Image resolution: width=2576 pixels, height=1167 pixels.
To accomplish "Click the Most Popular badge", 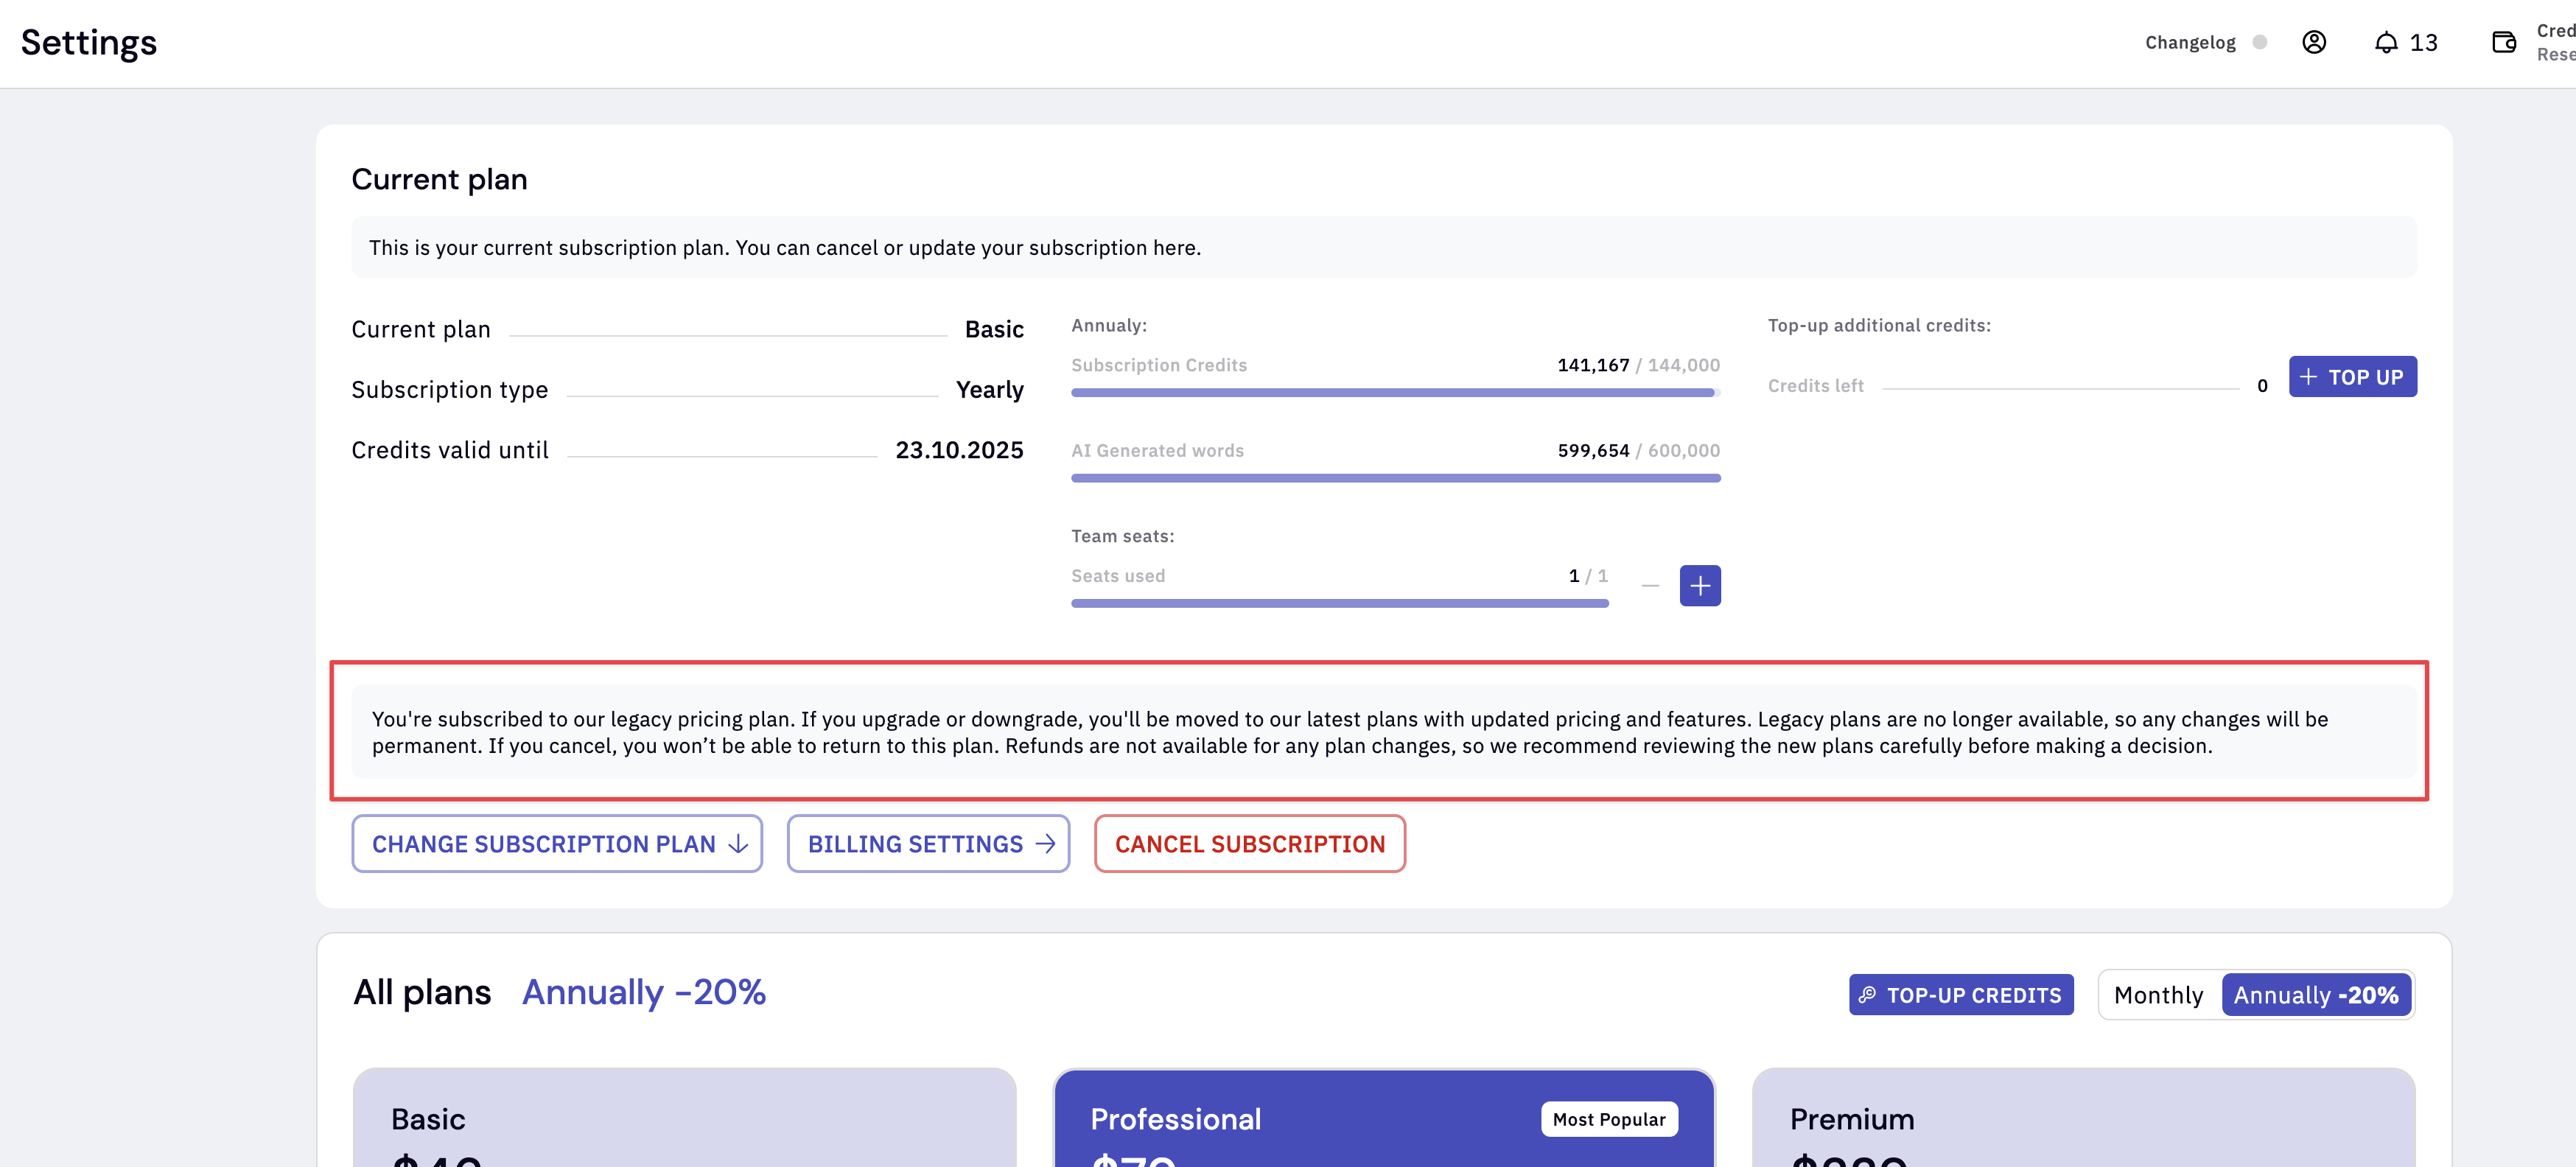I will point(1608,1119).
